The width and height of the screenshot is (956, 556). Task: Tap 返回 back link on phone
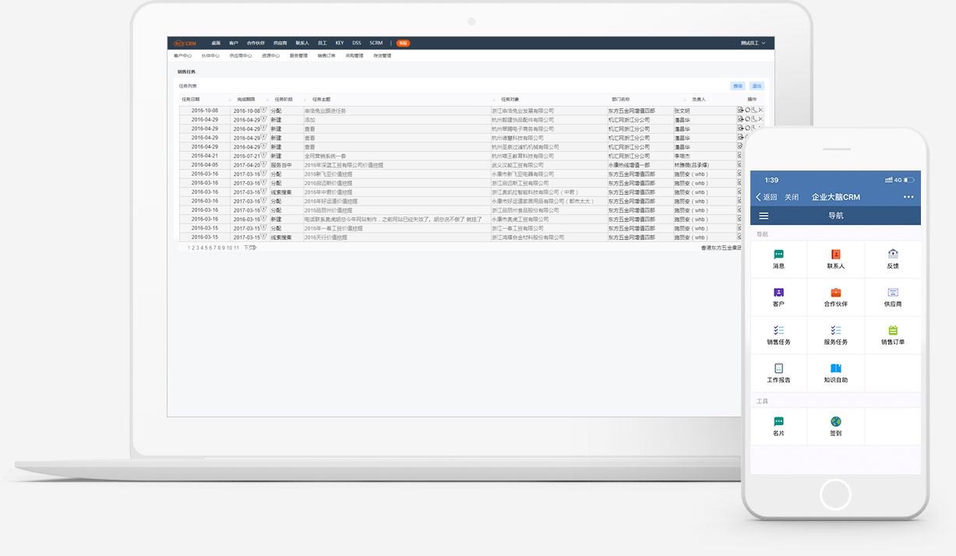coord(767,197)
